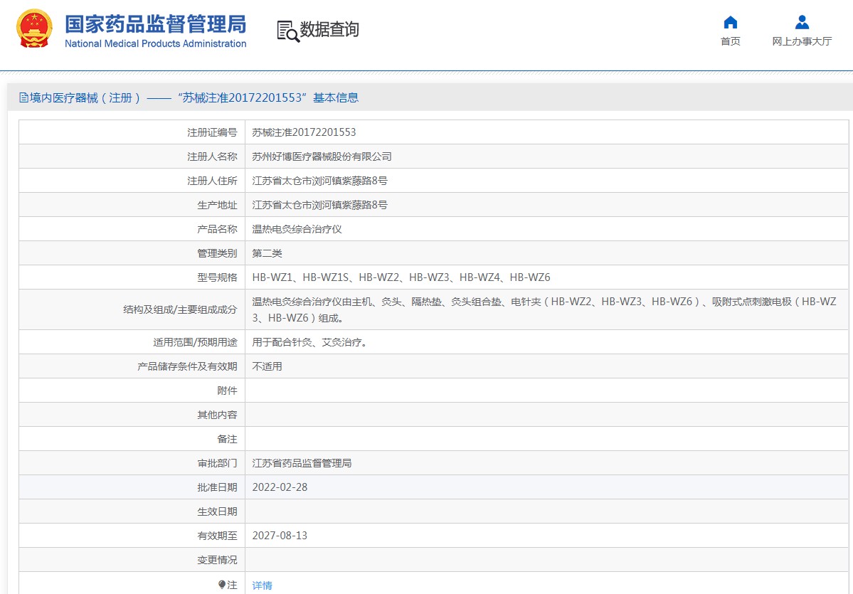Click the 审批部门 label
853x594 pixels.
coord(217,463)
